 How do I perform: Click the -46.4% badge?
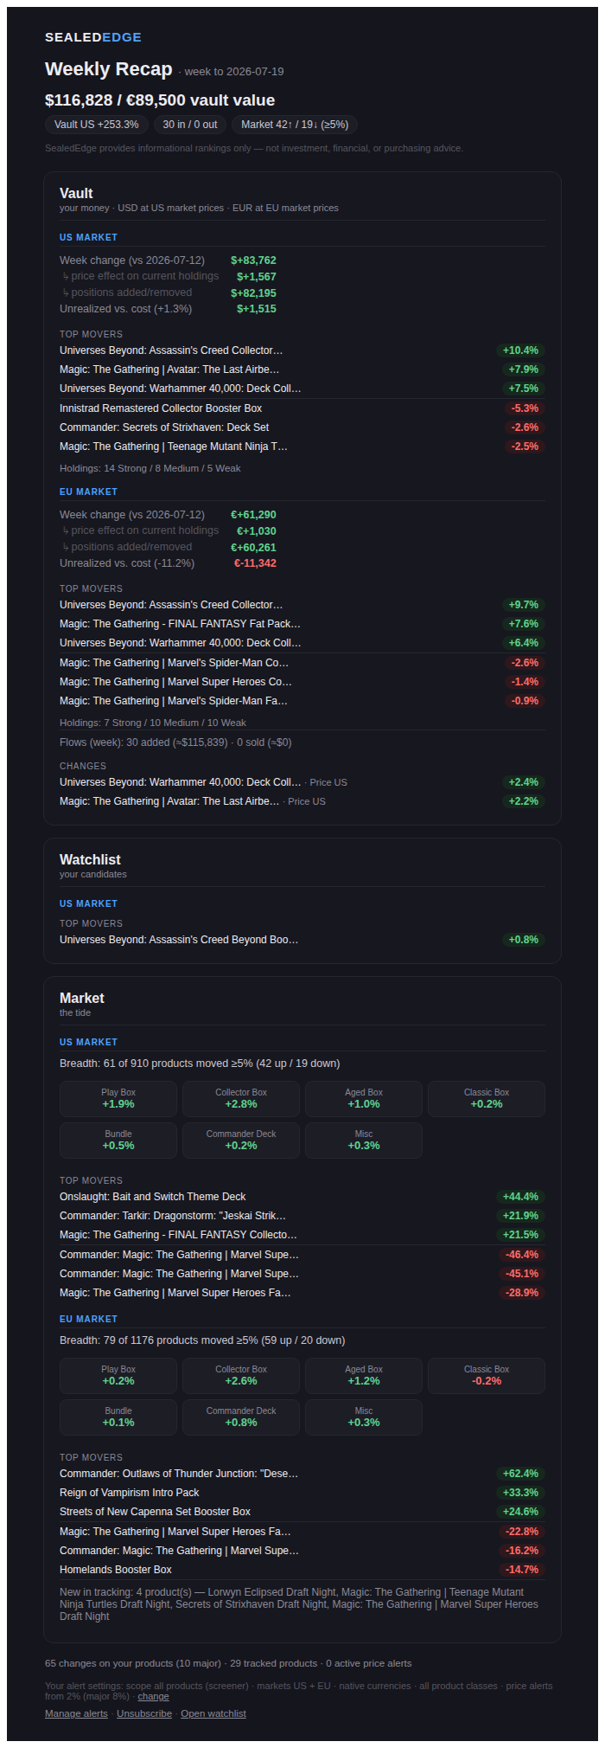point(522,1255)
